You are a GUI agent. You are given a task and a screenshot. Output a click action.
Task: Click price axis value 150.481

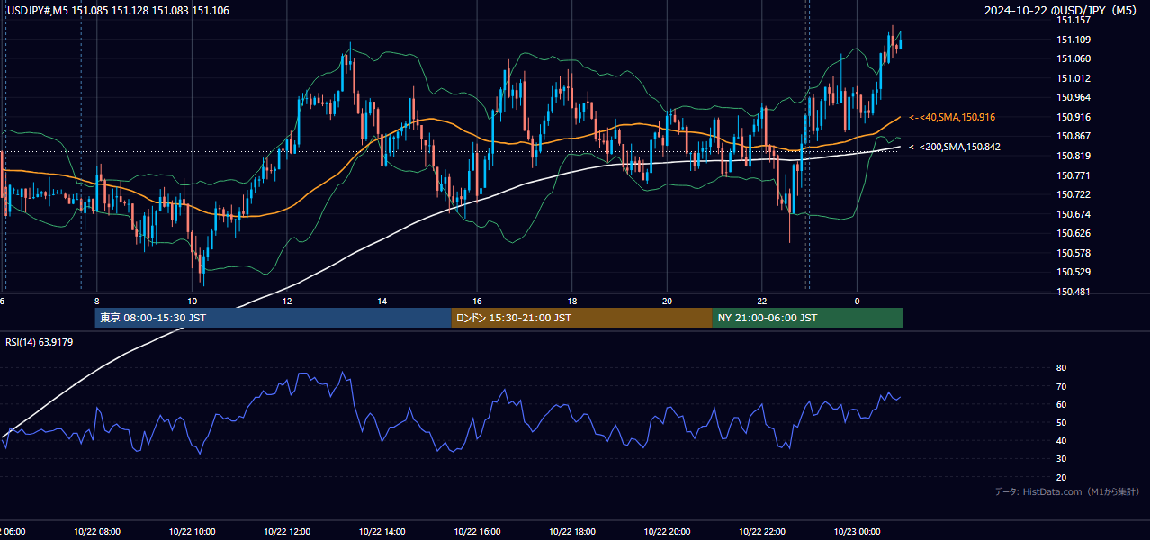1073,292
